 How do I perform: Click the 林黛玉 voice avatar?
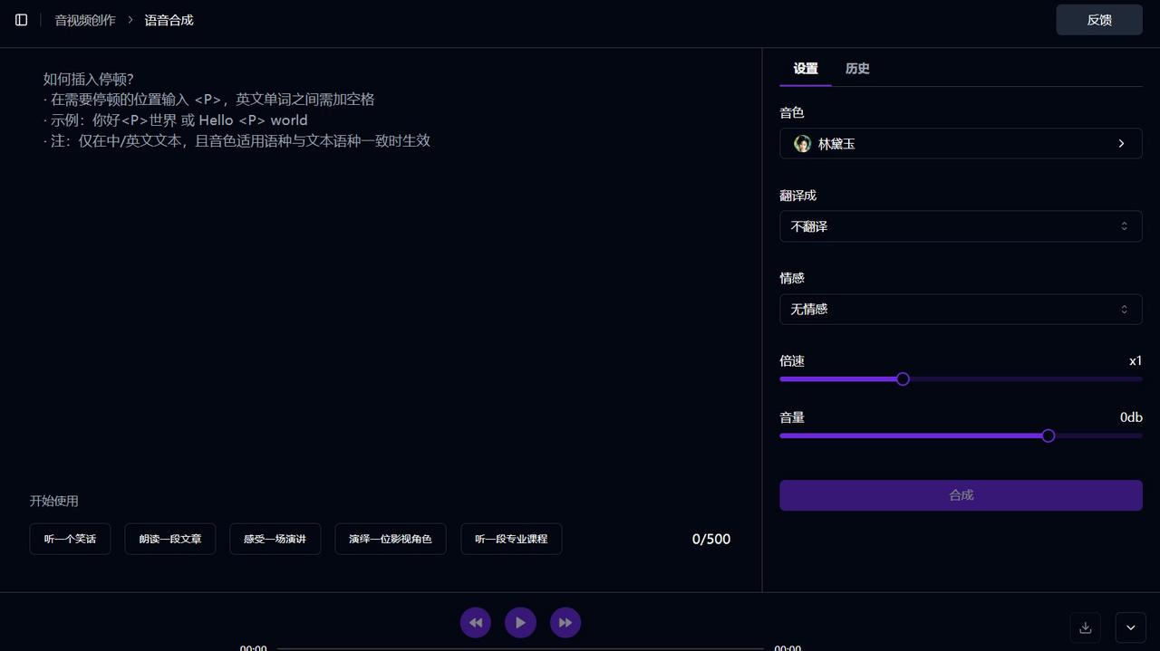[x=802, y=144]
